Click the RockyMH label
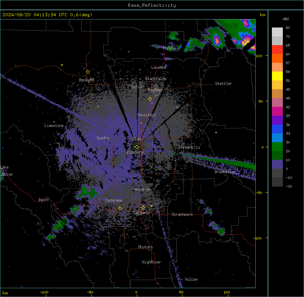This screenshot has height=297, width=304. [x=86, y=80]
